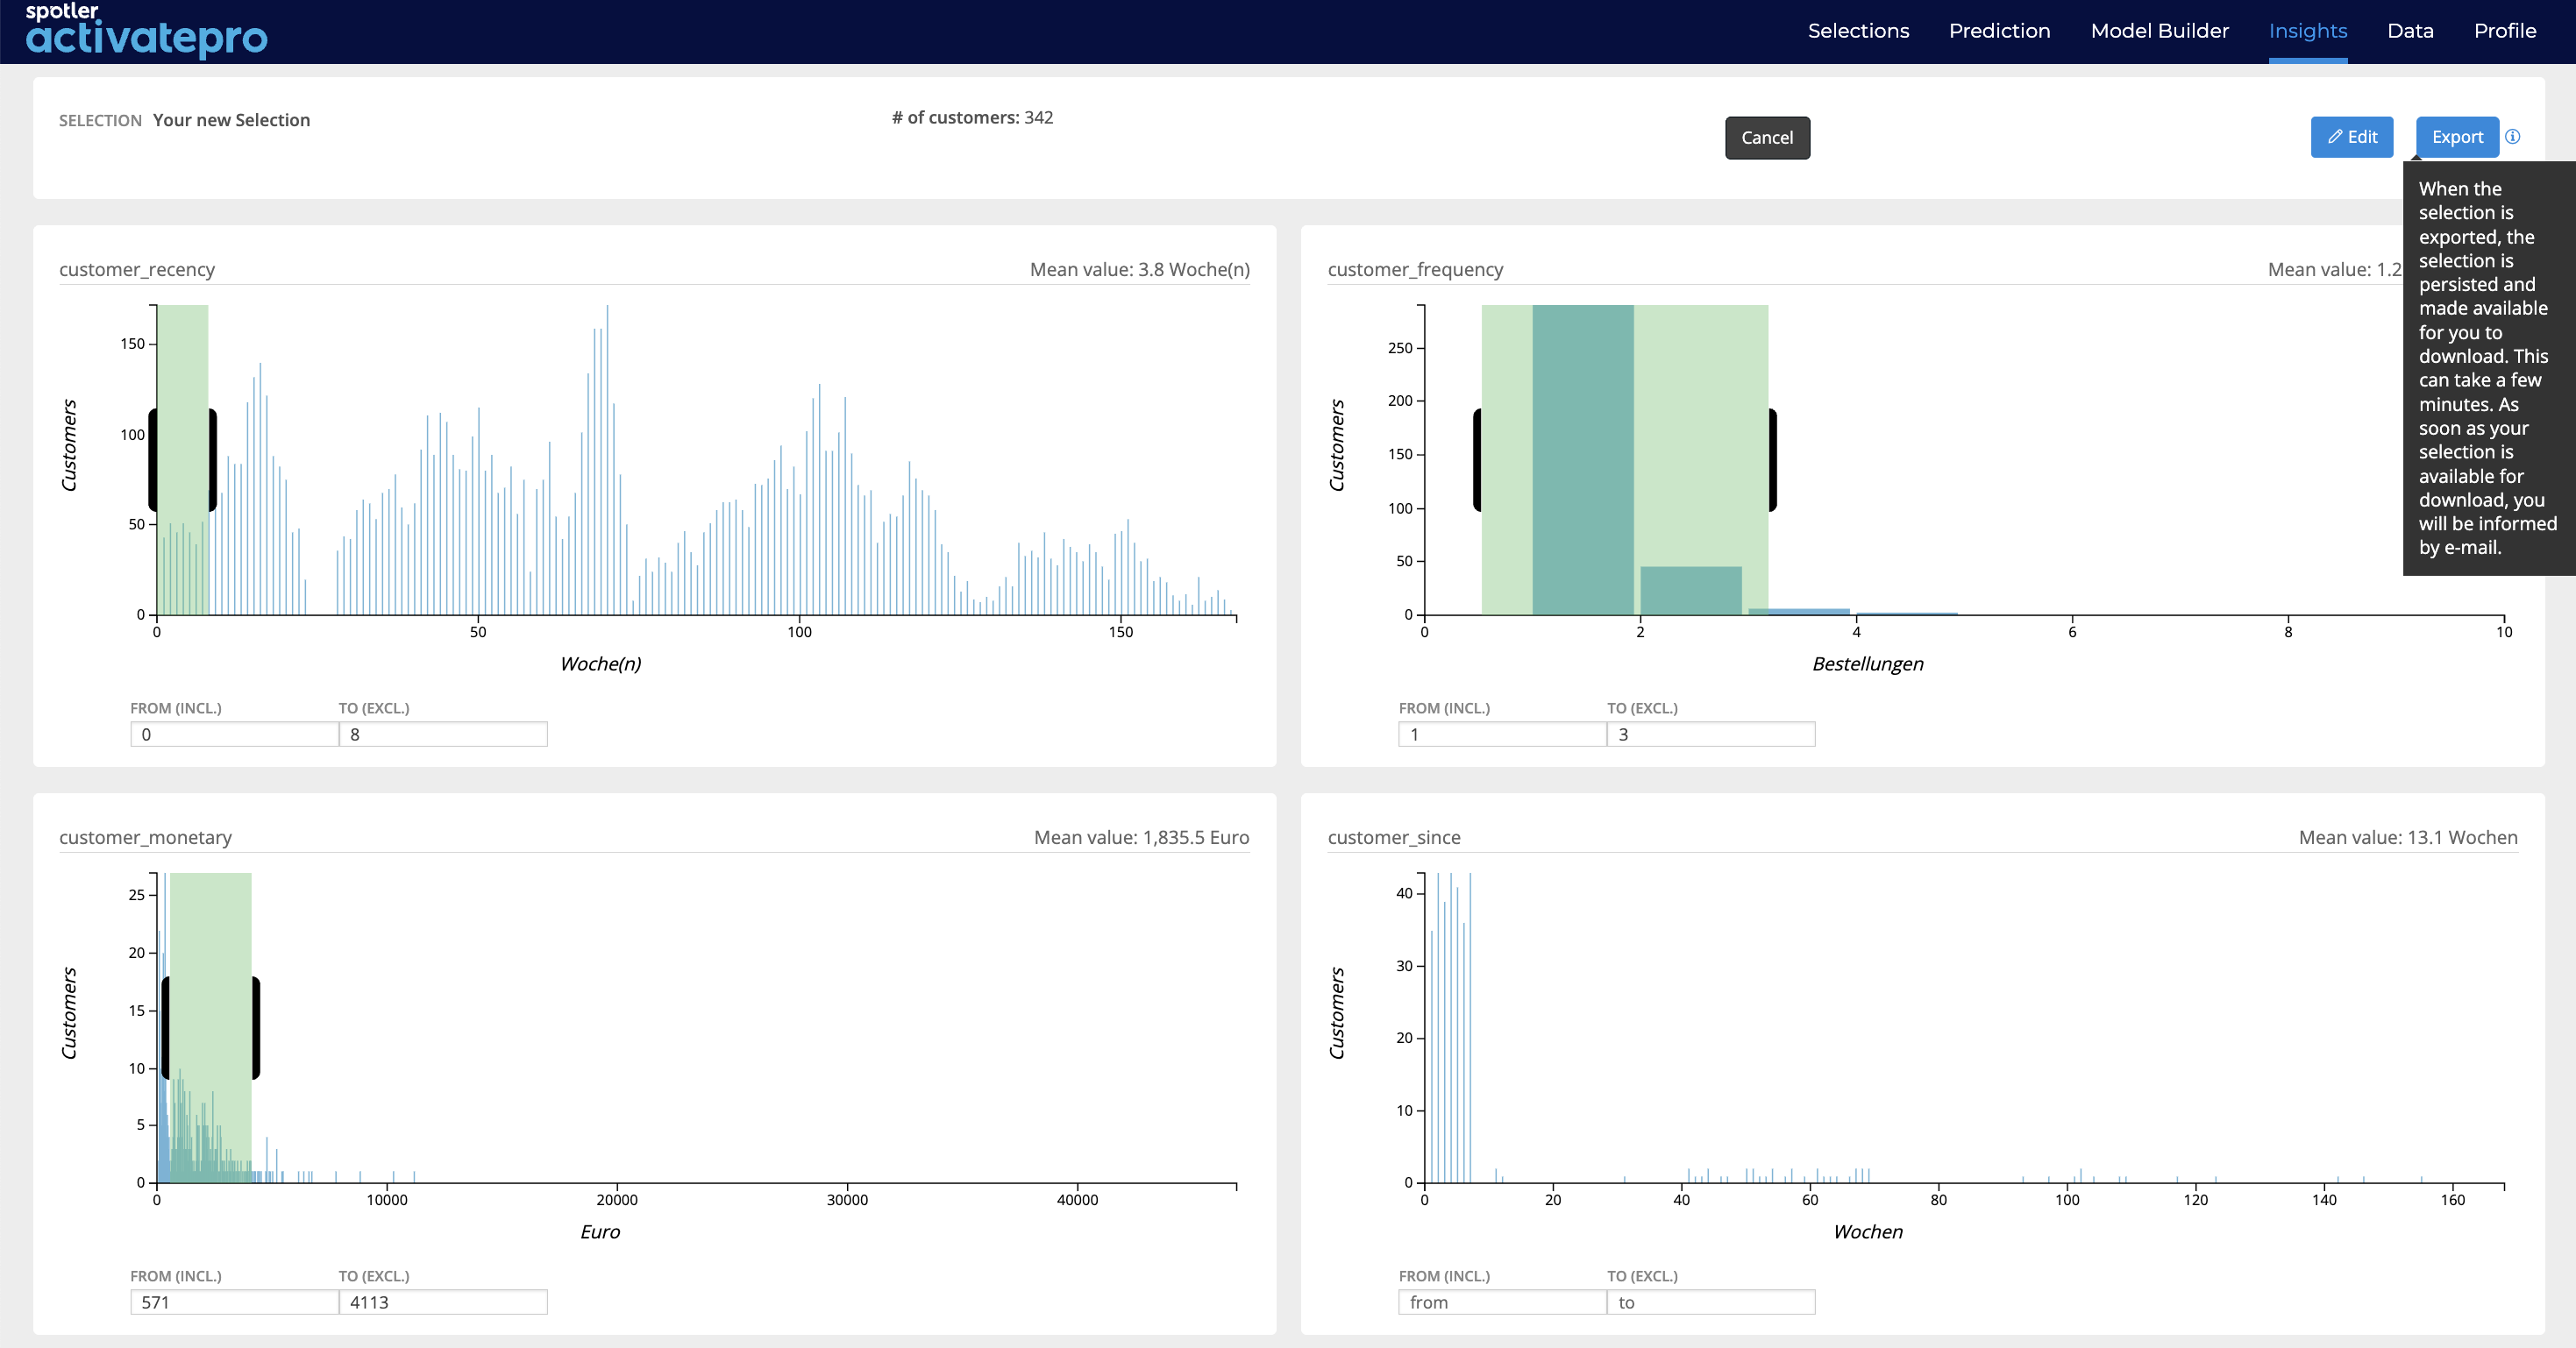Click the 'Your new Selection' name
Screen dimensions: 2576x1348
[231, 120]
